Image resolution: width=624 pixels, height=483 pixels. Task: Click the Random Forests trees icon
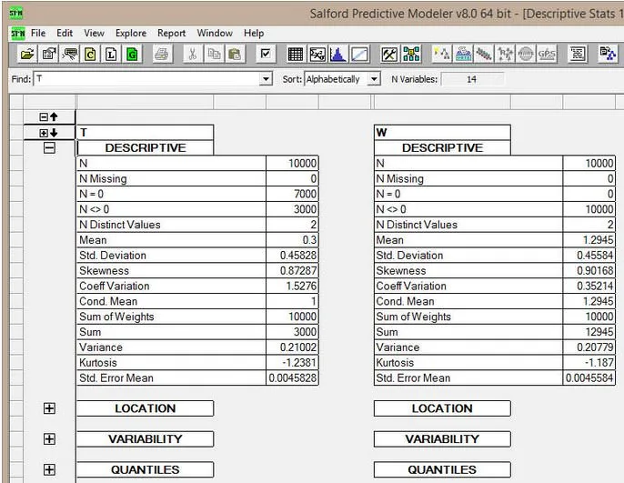click(505, 54)
